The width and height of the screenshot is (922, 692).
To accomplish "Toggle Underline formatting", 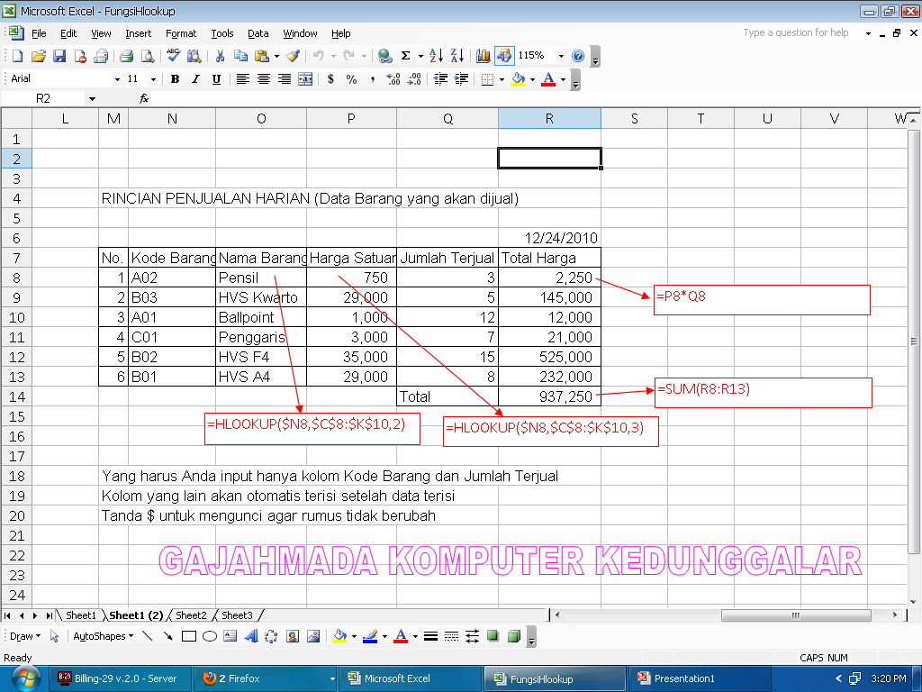I will pos(216,79).
